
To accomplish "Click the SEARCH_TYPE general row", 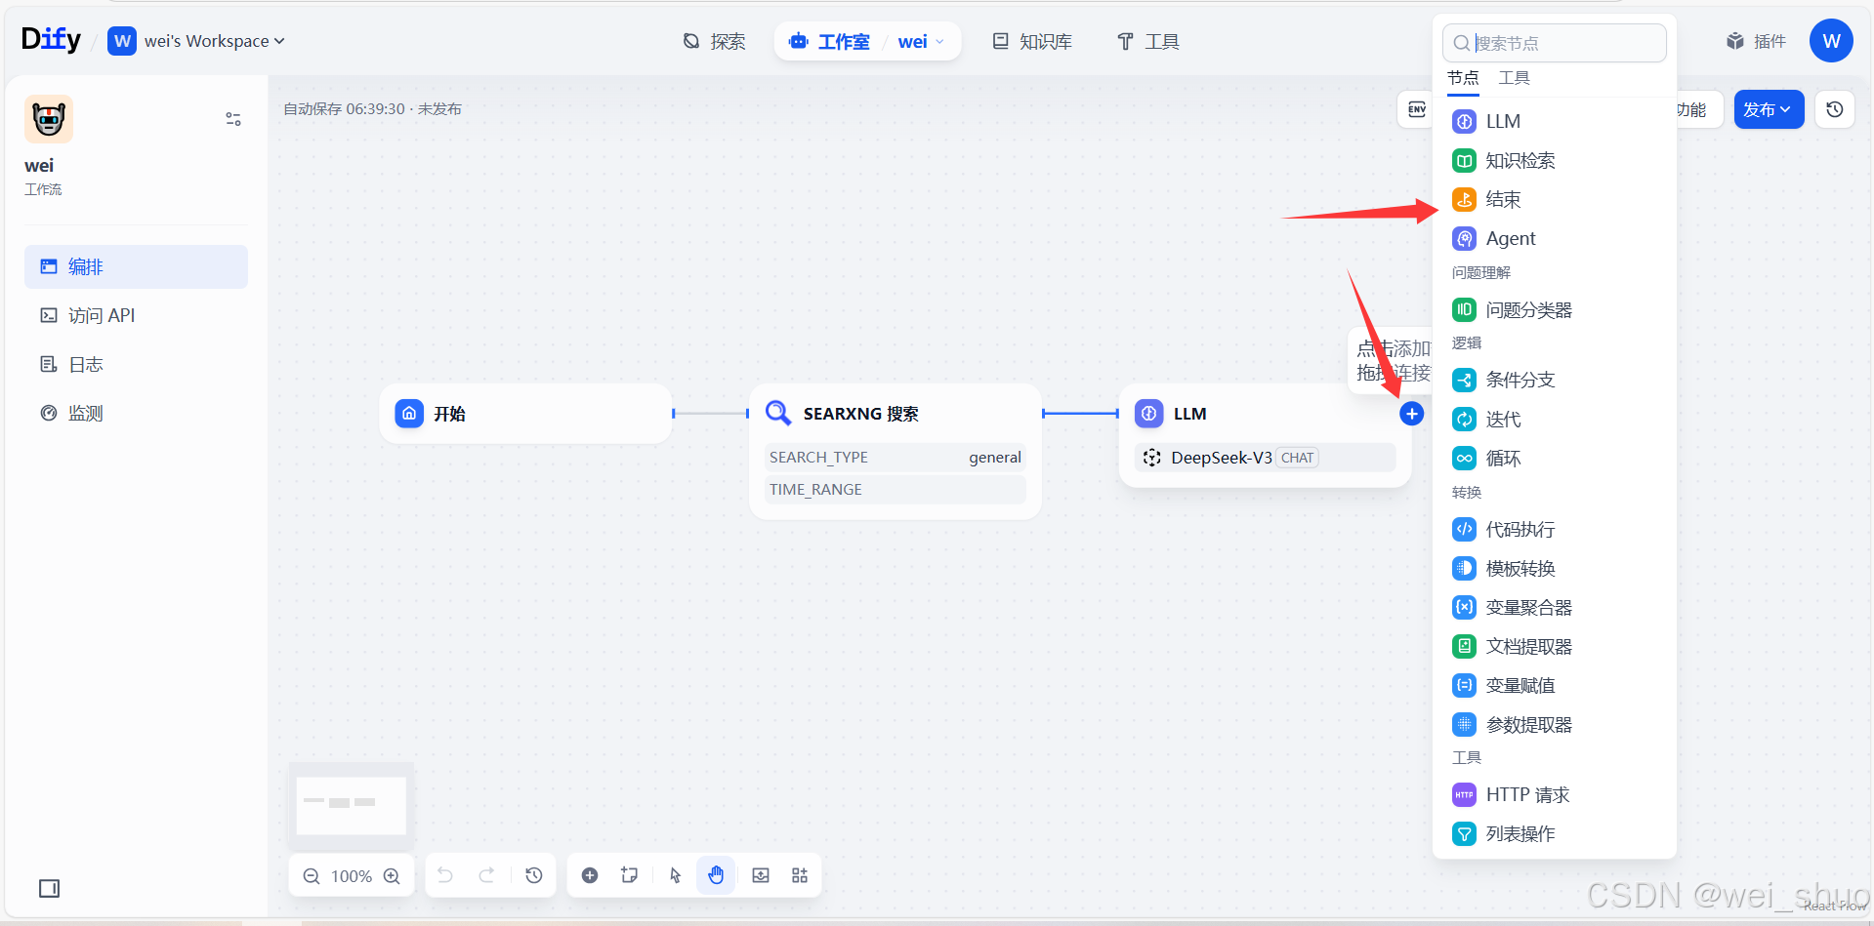I will click(895, 457).
